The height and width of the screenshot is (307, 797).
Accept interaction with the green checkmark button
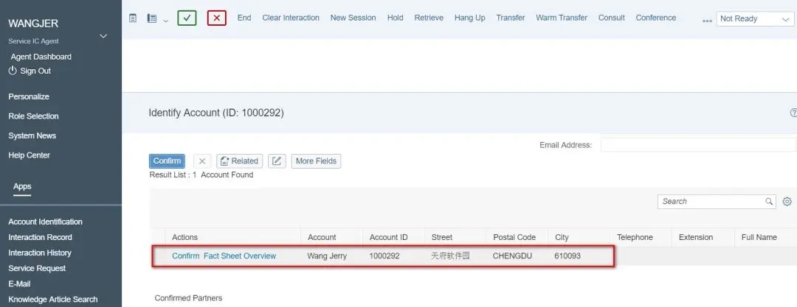tap(187, 18)
